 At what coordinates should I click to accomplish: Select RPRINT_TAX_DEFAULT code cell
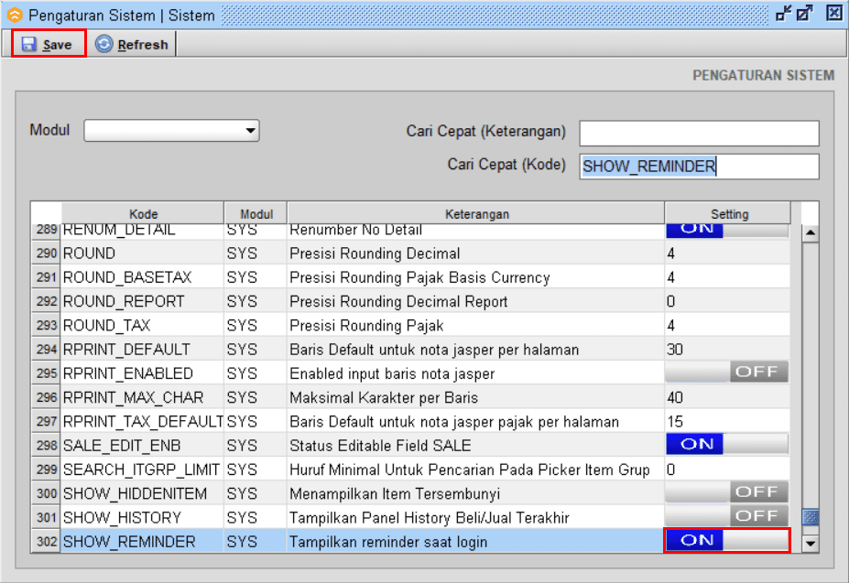click(x=142, y=421)
